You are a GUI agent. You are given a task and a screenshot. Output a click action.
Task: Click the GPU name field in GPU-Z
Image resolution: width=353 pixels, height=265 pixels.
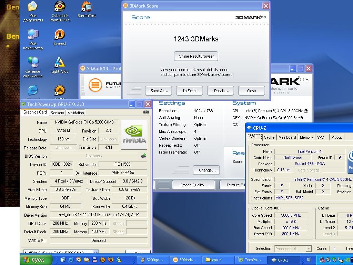click(84, 122)
